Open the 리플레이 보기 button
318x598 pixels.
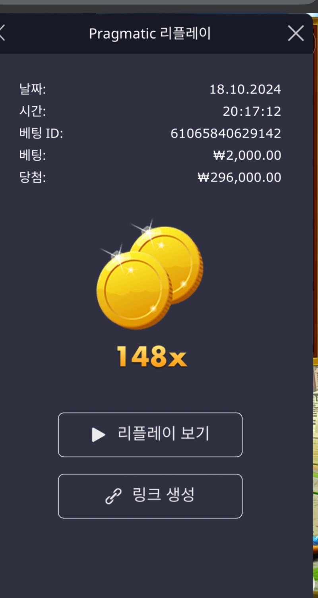coord(150,435)
